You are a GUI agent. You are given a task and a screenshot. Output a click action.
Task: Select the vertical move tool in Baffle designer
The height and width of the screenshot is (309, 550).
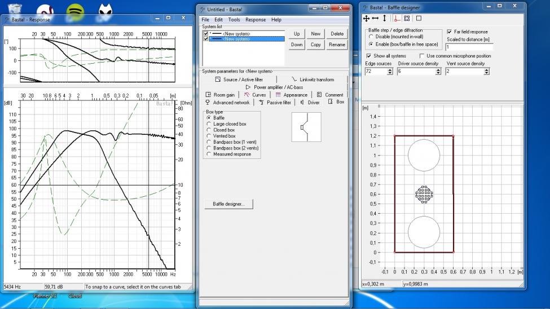pos(385,18)
